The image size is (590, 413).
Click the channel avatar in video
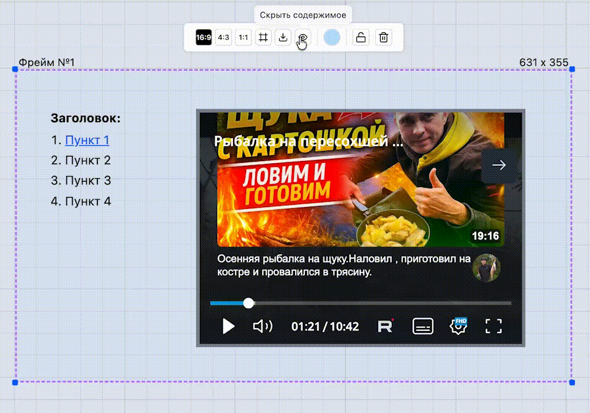[x=487, y=268]
